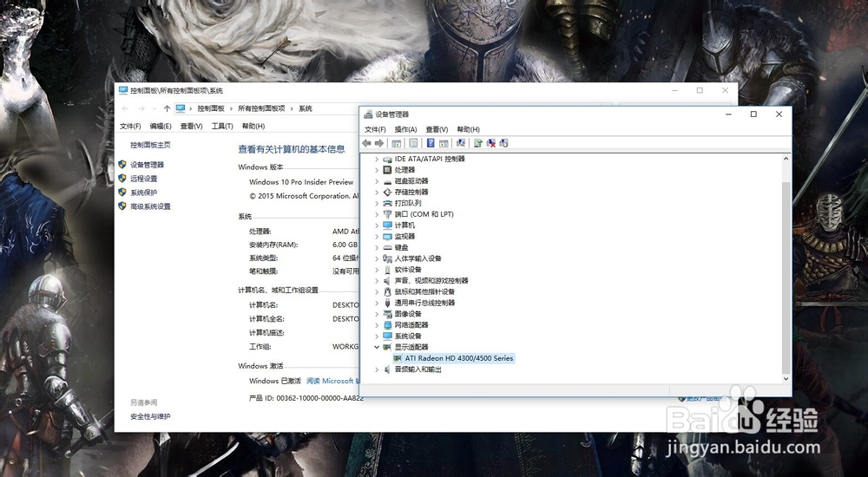
Task: Click the 控制面板主页 link
Action: pyautogui.click(x=150, y=145)
